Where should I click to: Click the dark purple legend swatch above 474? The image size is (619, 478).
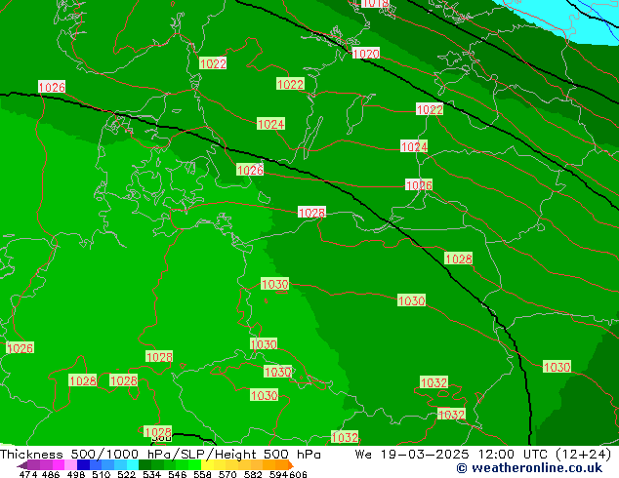click(x=33, y=464)
